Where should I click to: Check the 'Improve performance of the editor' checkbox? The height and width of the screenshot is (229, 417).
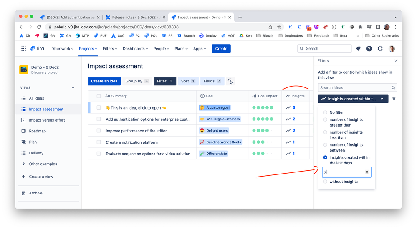point(99,131)
